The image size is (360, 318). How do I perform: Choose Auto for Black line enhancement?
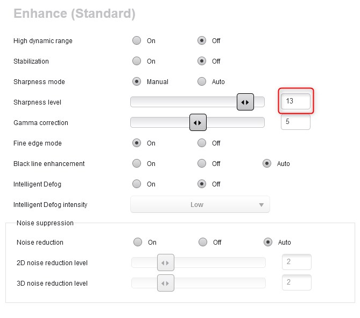[267, 163]
